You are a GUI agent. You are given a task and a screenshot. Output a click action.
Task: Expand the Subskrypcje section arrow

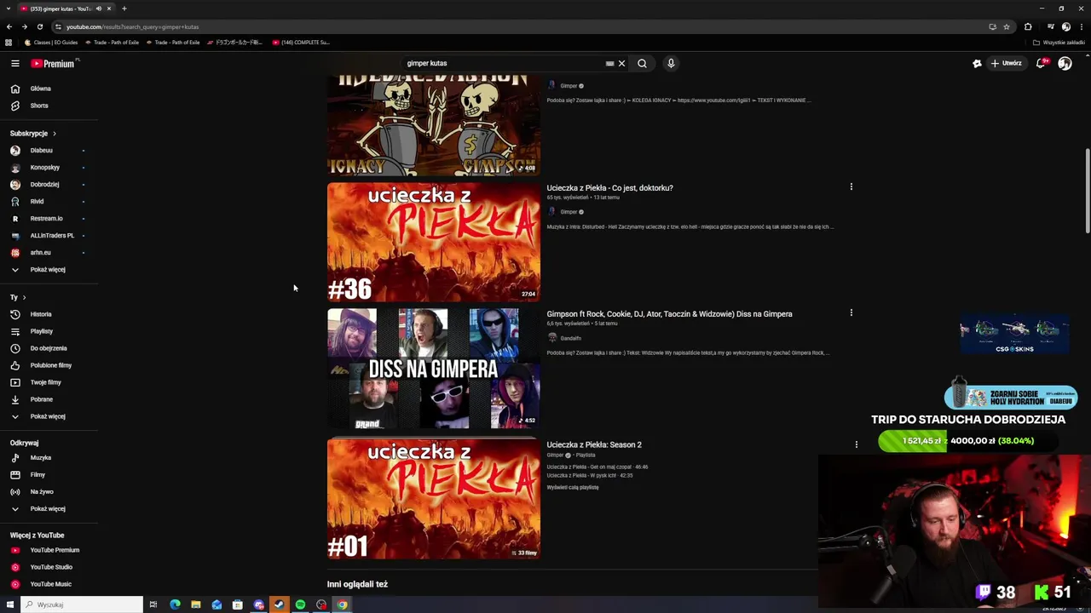[x=55, y=134]
